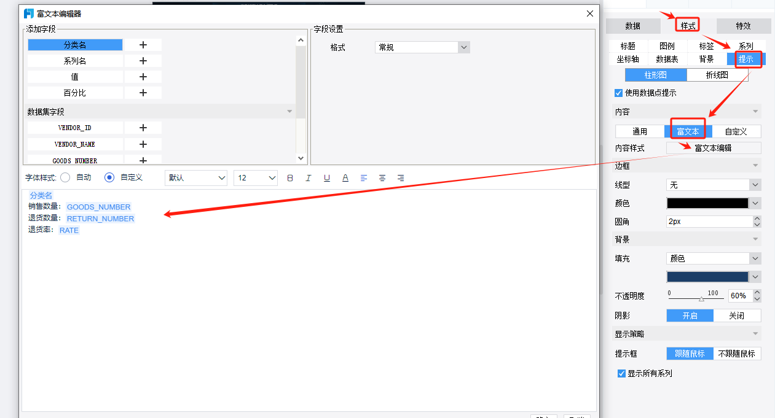The image size is (775, 418).
Task: Choose the 通用 content mode
Action: coord(640,131)
